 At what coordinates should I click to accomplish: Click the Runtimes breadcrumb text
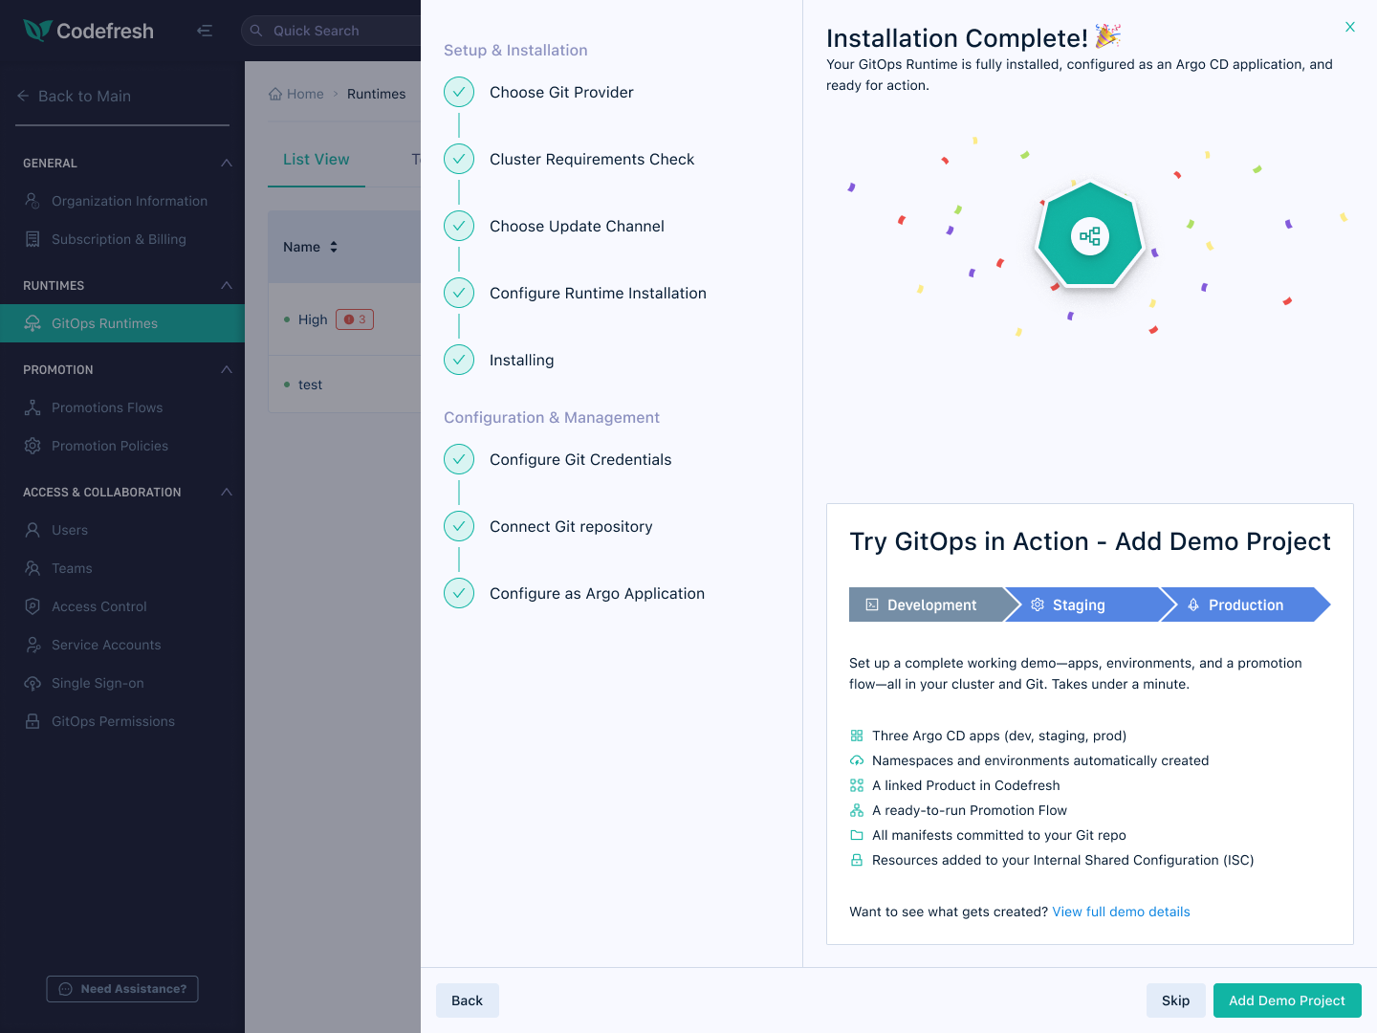pyautogui.click(x=376, y=94)
